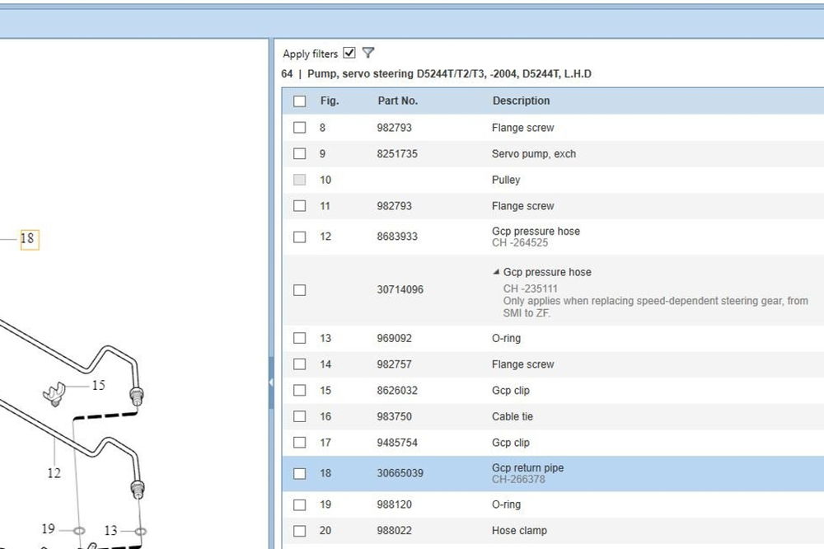The height and width of the screenshot is (549, 824).
Task: Click the Description column header
Action: pos(521,101)
